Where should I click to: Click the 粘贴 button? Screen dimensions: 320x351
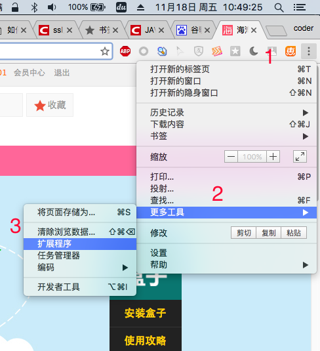(x=294, y=233)
